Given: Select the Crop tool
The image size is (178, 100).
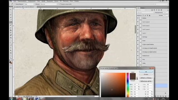Looking at the screenshot, I should click(x=11, y=20).
